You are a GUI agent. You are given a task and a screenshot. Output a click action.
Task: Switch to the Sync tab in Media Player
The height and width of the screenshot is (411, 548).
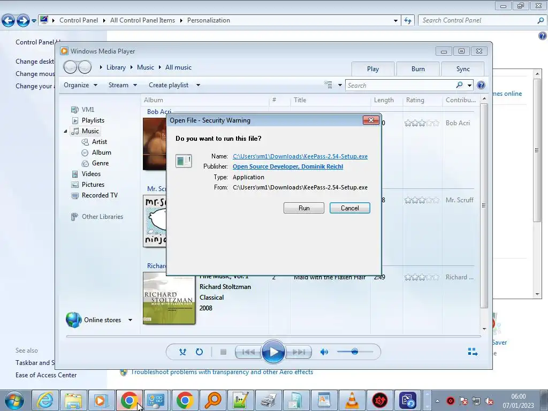coord(463,69)
